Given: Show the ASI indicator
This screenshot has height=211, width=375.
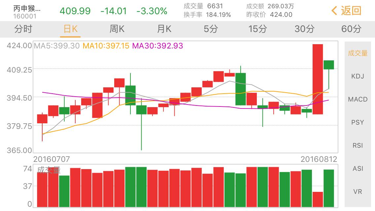Looking at the screenshot, I should click(x=358, y=168).
